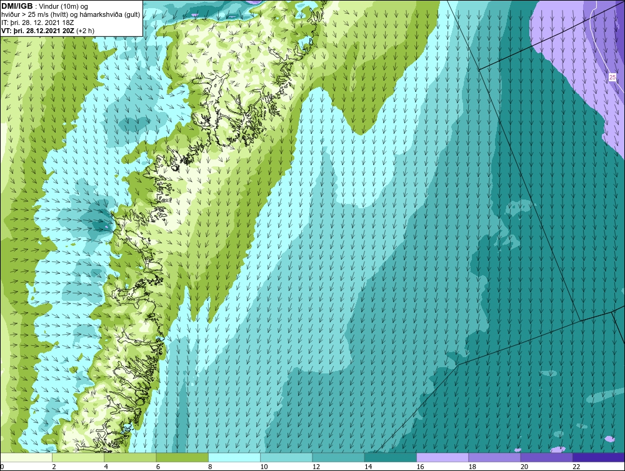625x471 pixels.
Task: Click the '12' legend scale label
Action: 316,467
